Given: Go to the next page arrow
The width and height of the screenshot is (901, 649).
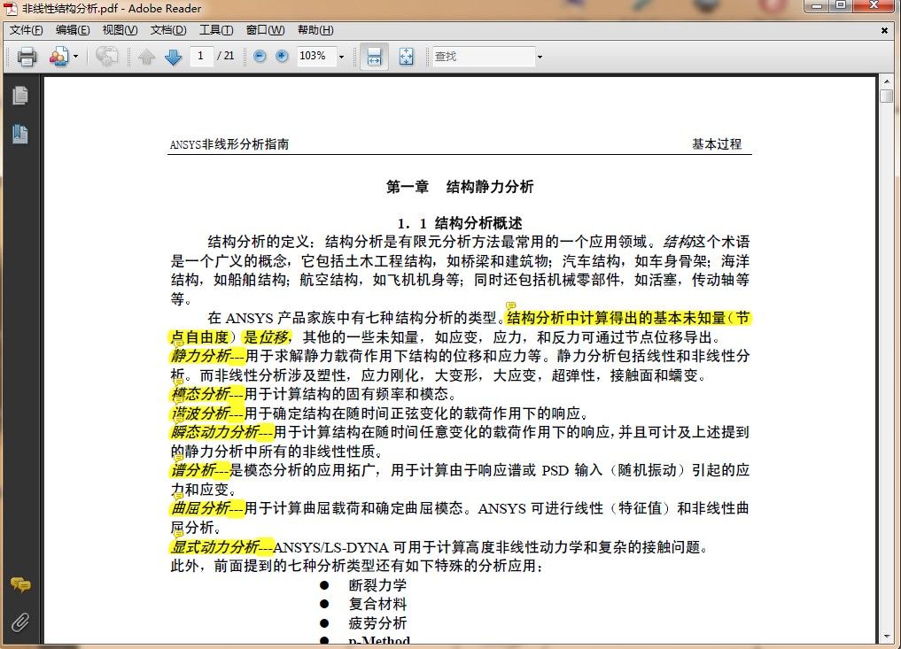Looking at the screenshot, I should pyautogui.click(x=174, y=57).
